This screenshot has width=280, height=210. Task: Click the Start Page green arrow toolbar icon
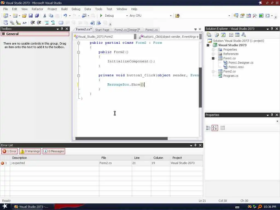click(x=261, y=16)
